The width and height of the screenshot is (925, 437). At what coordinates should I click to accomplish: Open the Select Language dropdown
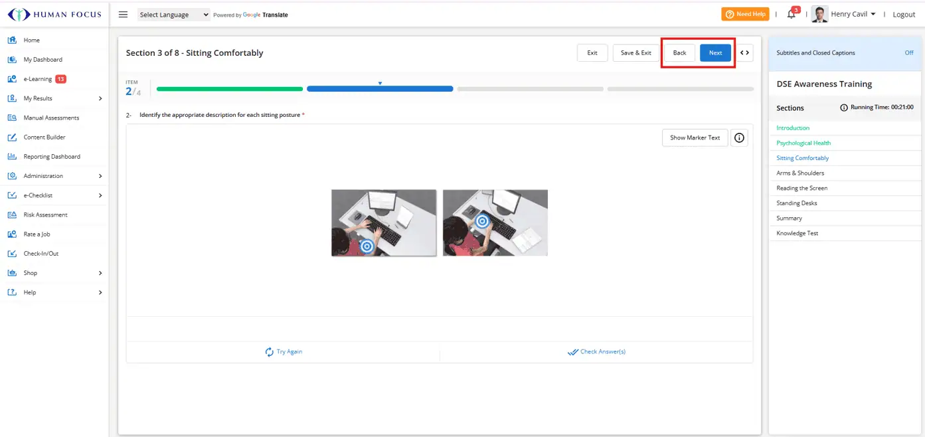pyautogui.click(x=174, y=15)
